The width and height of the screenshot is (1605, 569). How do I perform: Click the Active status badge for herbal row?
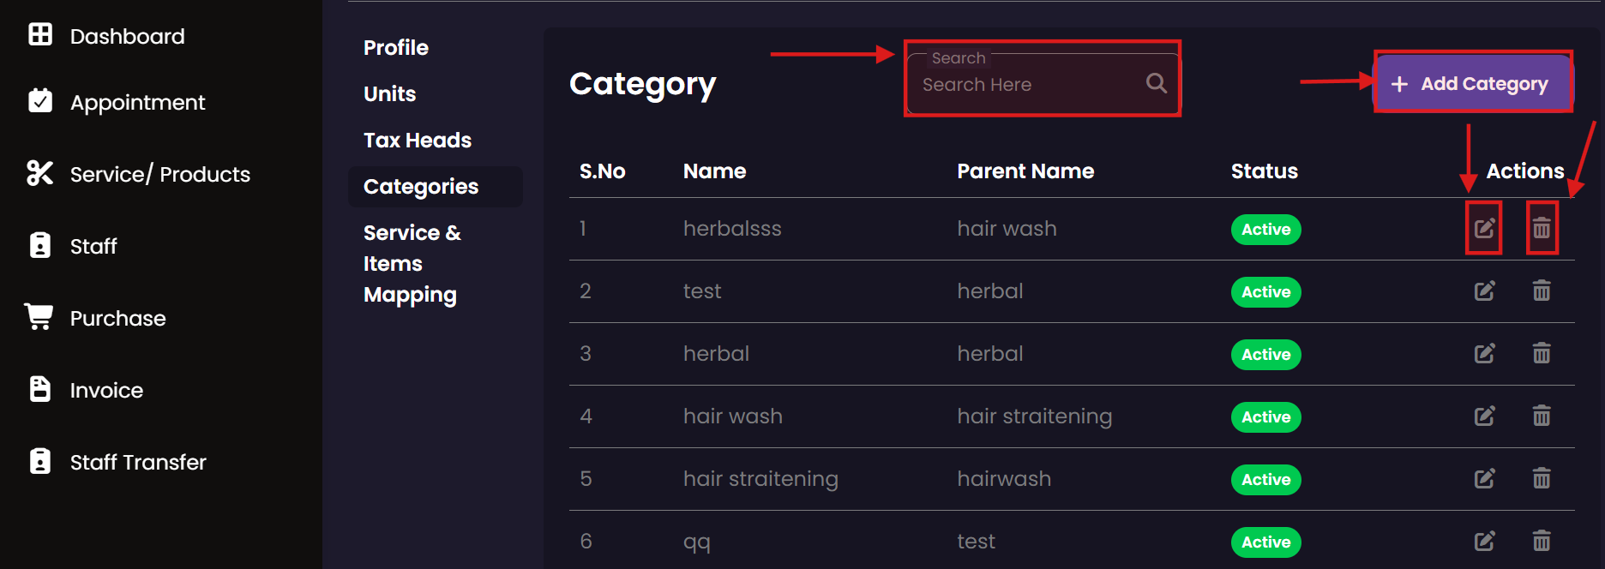click(x=1265, y=355)
